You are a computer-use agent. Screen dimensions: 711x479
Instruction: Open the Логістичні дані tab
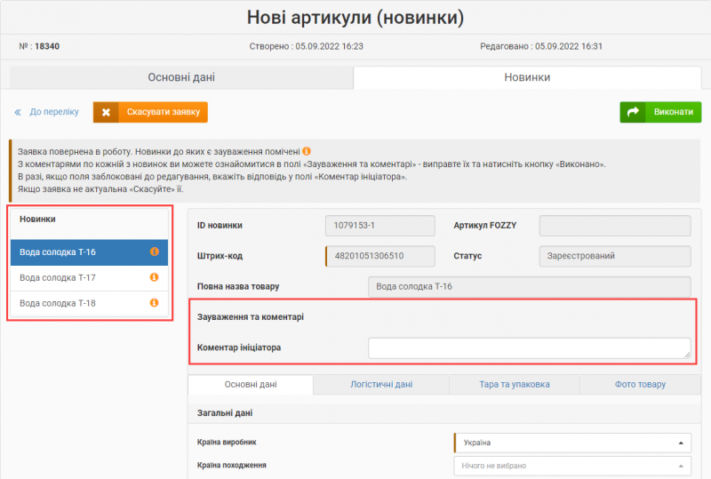(381, 385)
